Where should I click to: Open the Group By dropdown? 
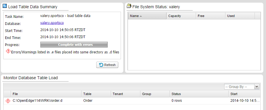point(242,87)
